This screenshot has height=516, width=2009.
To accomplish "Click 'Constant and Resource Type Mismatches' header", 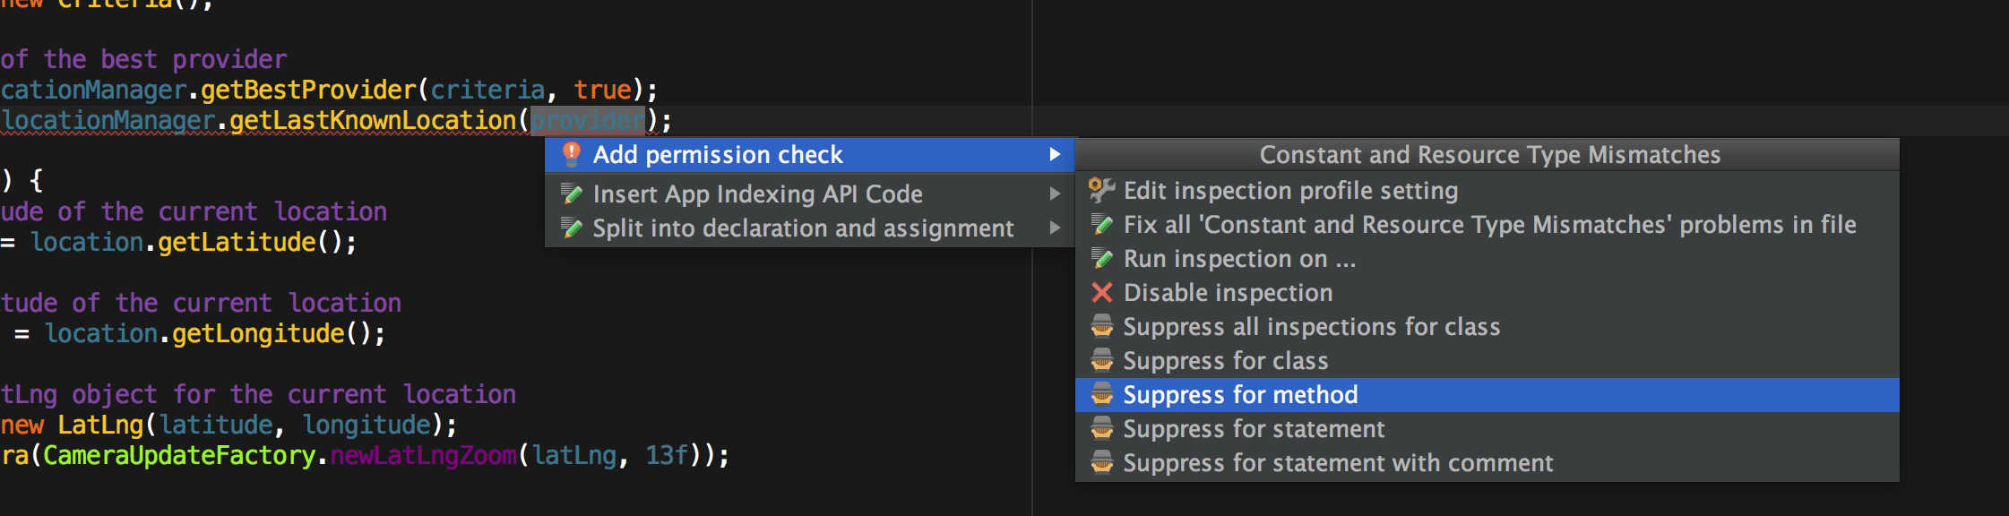I will click(1489, 155).
